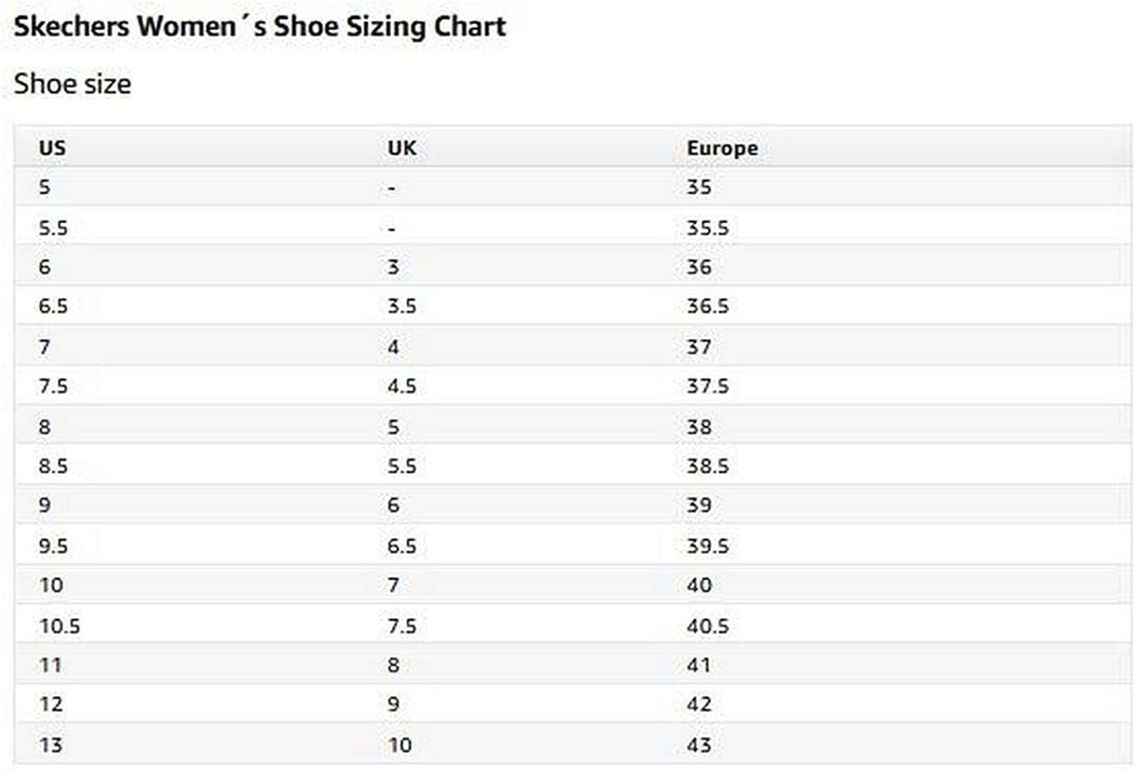Screen dimensions: 1135x772
Task: Select UK size 4.5 cell
Action: tap(402, 387)
